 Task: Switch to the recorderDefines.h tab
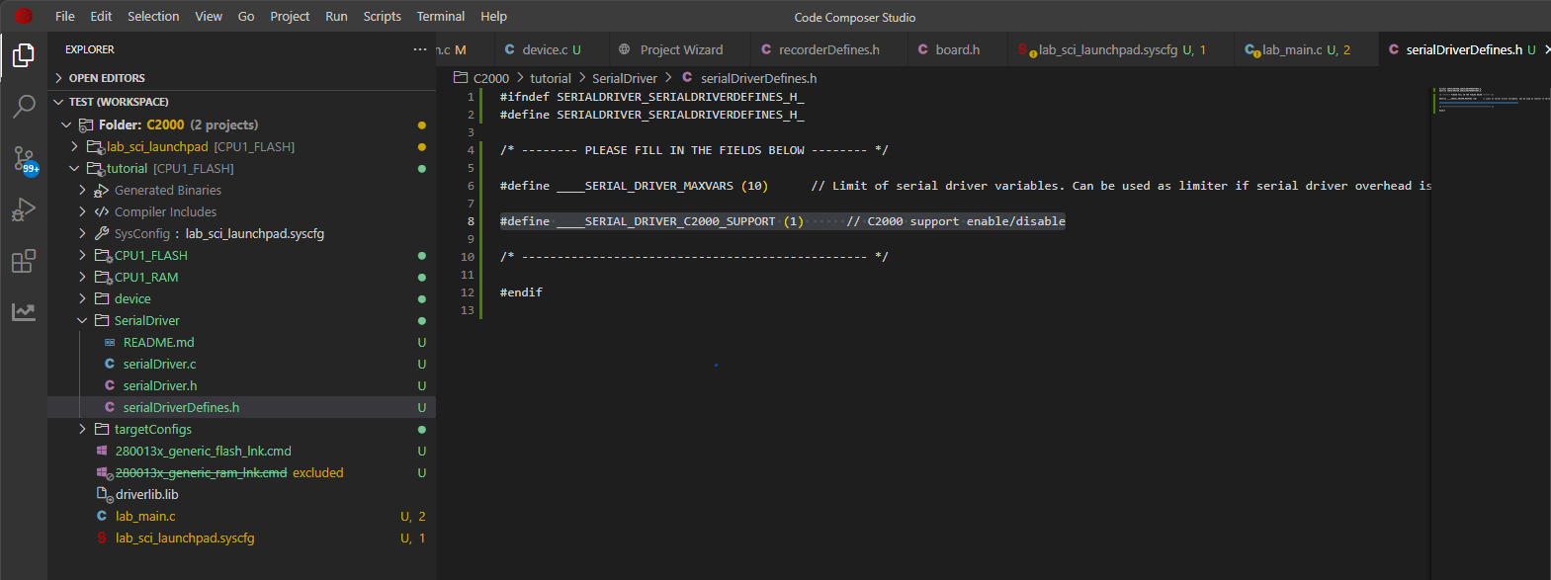(x=828, y=49)
